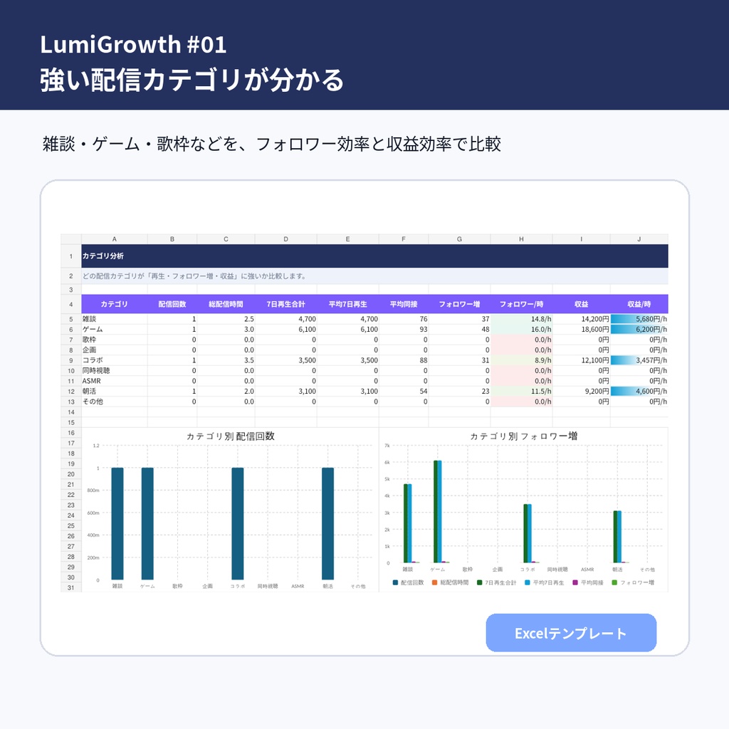Screen dimensions: 729x729
Task: Select the その他 category cell
Action: tap(115, 402)
